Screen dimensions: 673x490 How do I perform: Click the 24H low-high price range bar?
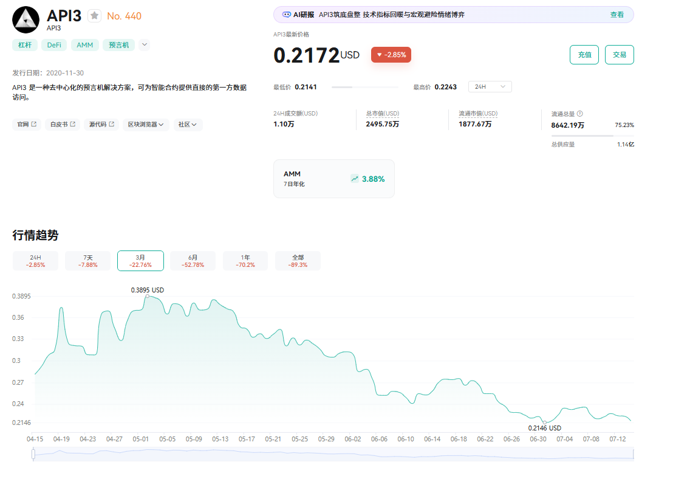365,87
